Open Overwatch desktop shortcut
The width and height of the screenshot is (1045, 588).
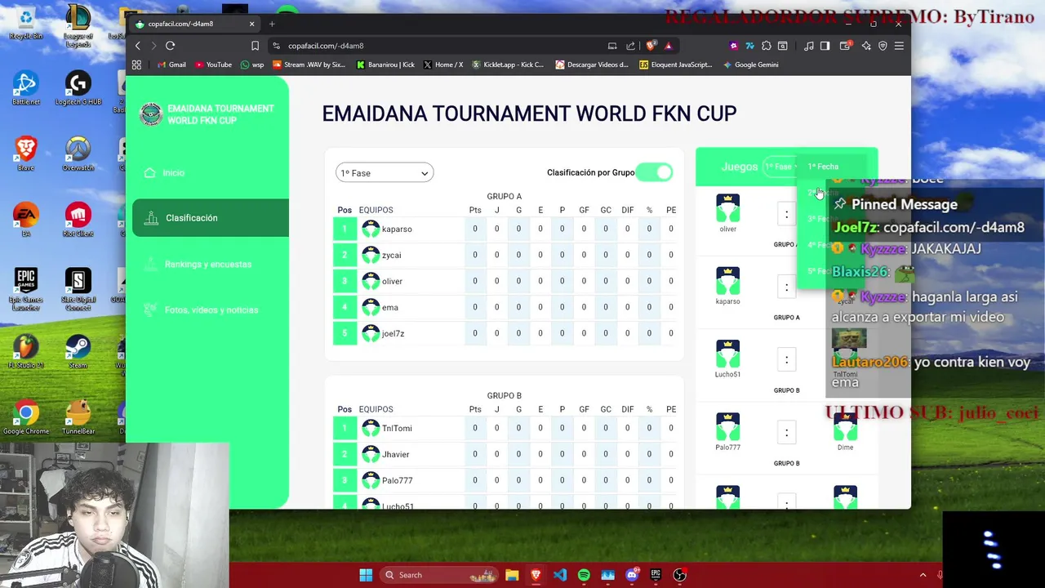pyautogui.click(x=78, y=154)
